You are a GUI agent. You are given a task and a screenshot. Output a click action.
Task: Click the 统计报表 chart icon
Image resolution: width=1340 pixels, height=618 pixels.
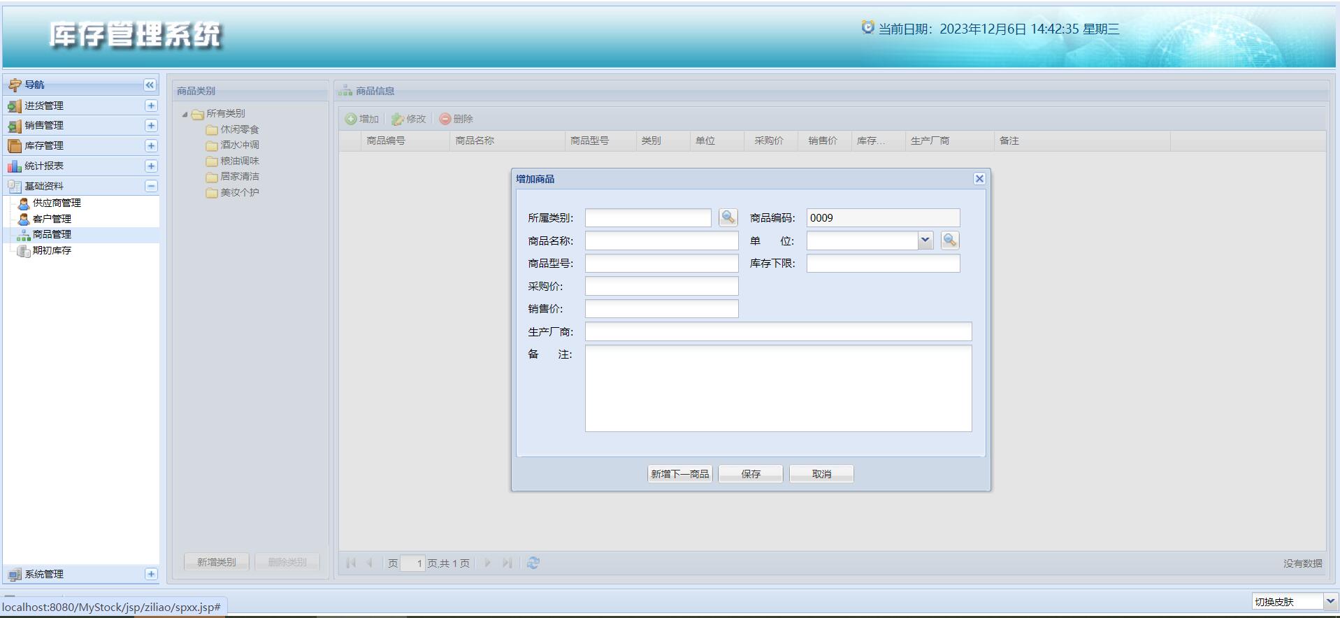(x=14, y=166)
